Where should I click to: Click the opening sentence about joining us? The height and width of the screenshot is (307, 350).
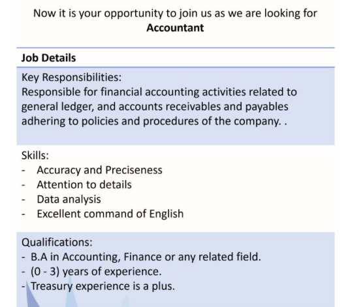175,14
